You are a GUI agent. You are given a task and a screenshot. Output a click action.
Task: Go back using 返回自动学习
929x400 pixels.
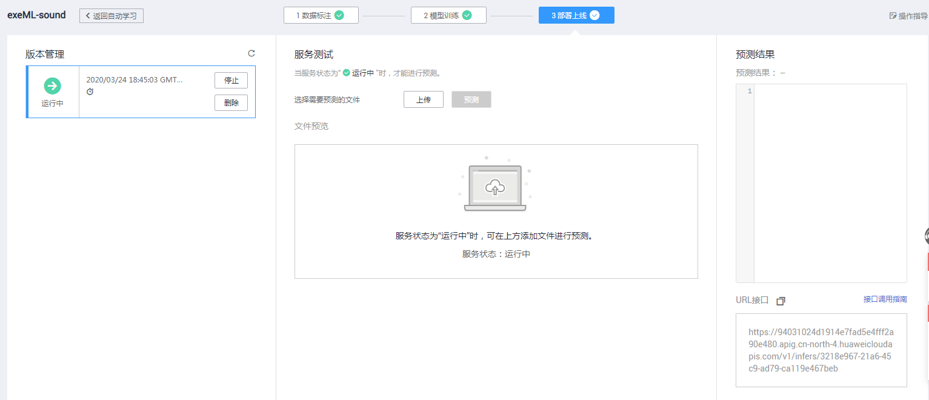coord(112,15)
